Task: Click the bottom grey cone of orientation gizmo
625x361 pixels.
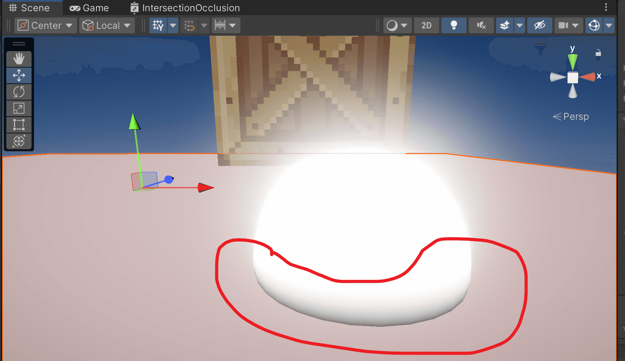Action: tap(573, 91)
